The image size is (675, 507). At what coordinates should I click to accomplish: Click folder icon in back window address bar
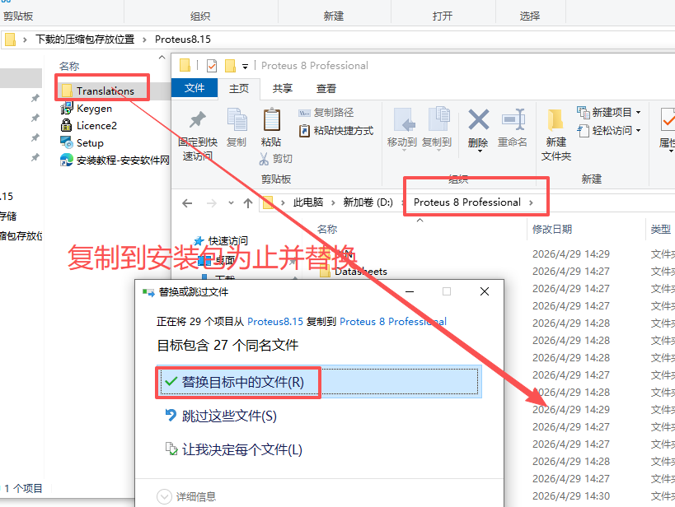click(11, 40)
